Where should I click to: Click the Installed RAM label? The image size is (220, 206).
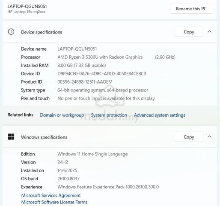[x=35, y=65]
